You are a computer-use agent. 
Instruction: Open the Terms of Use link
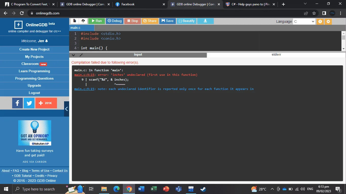coord(41,171)
